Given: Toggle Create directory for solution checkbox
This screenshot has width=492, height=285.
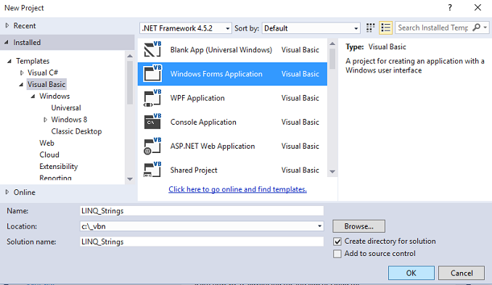Looking at the screenshot, I should (337, 241).
